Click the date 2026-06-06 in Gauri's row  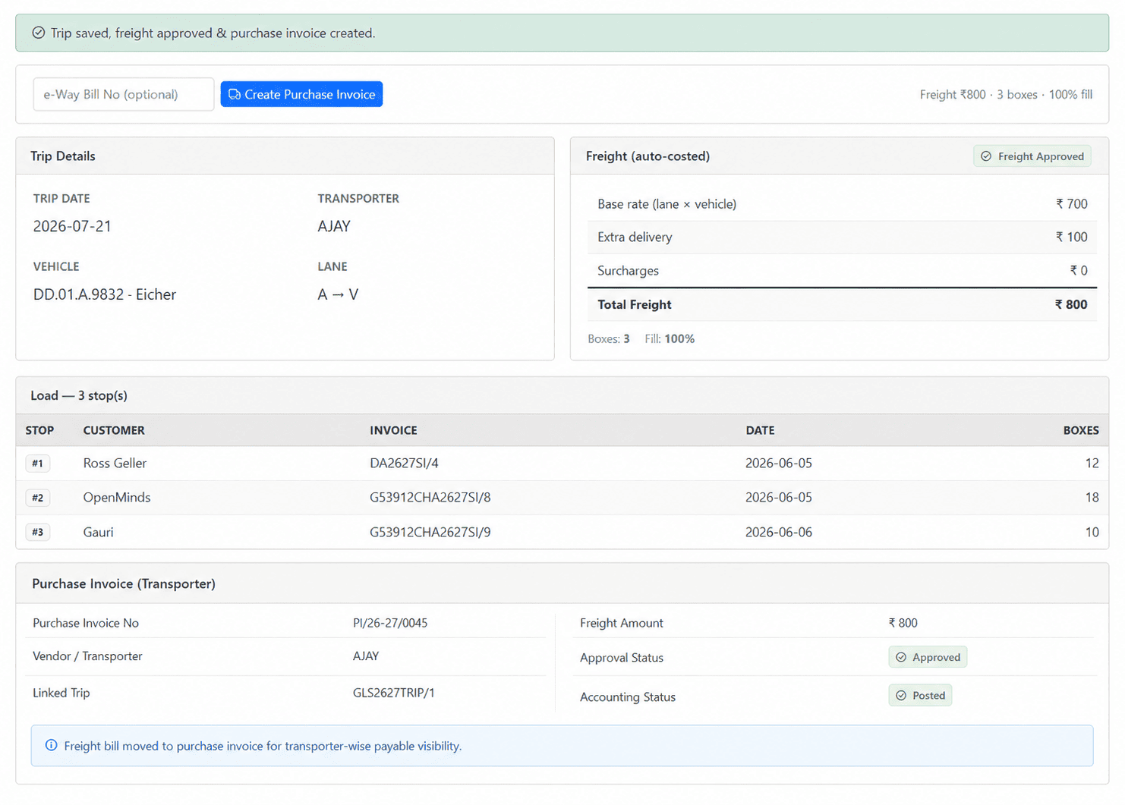point(779,532)
